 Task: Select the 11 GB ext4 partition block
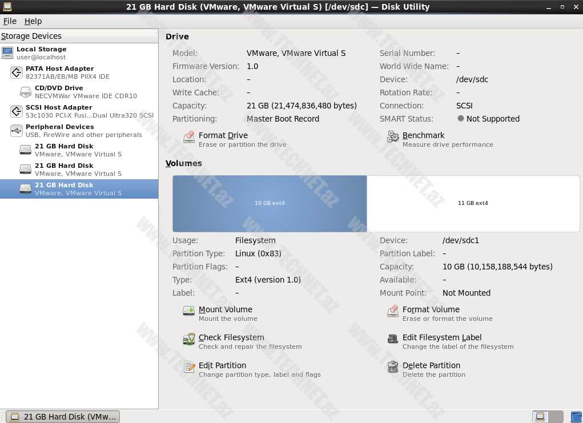(473, 203)
